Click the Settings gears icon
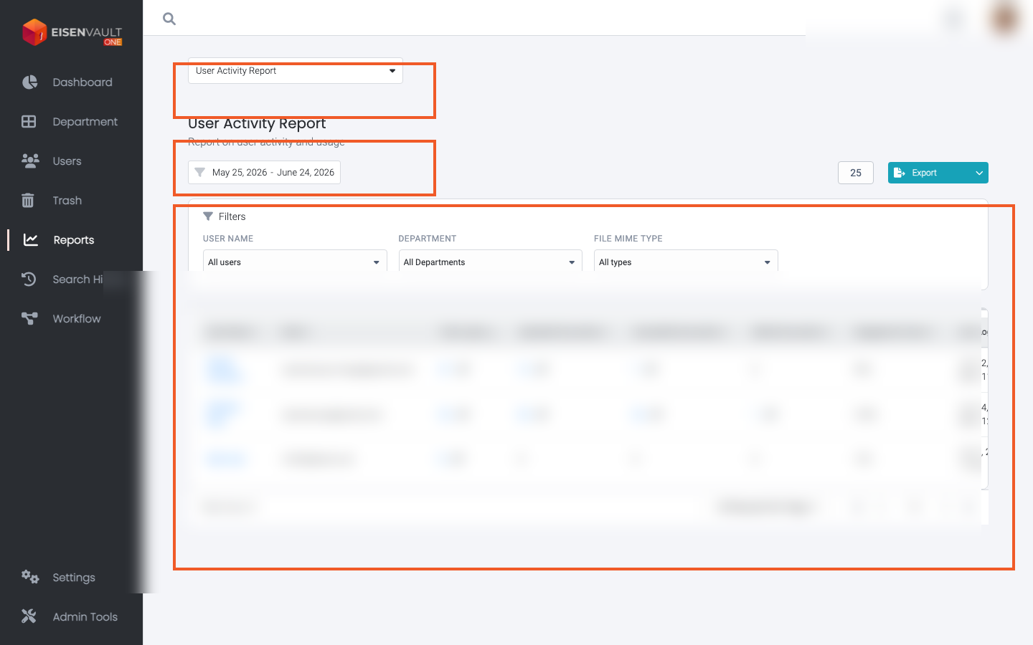The height and width of the screenshot is (645, 1033). tap(30, 577)
